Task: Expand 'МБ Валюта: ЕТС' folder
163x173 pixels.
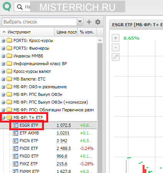Action: tap(3, 79)
